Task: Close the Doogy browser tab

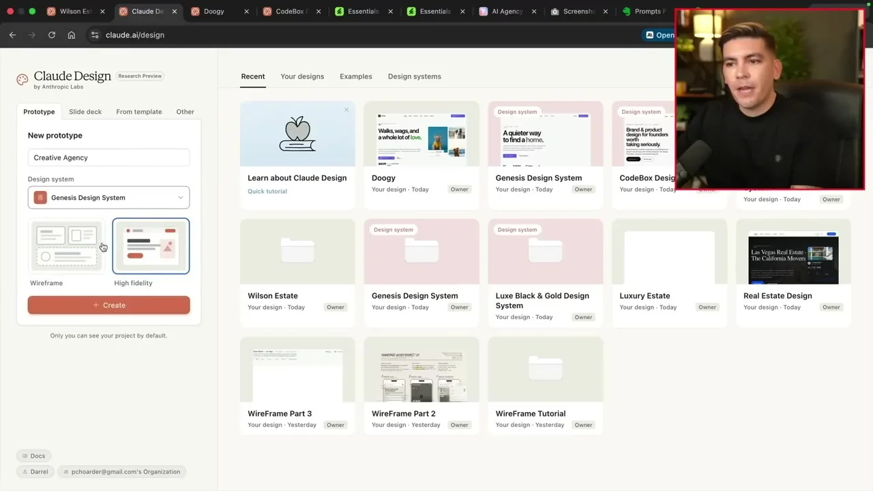Action: click(x=246, y=12)
